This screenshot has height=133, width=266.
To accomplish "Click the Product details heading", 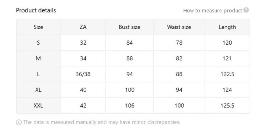I will point(36,10).
